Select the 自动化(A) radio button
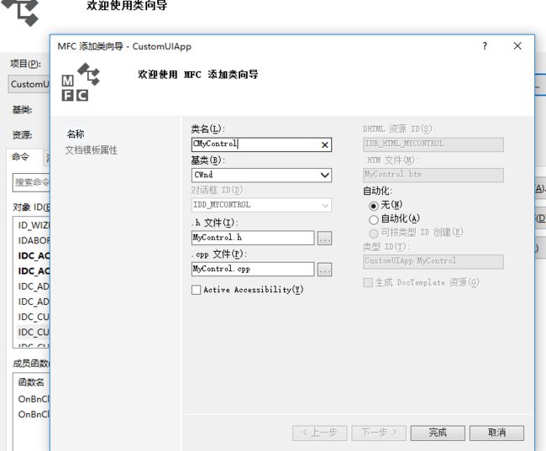Screen dimensions: 546x451 point(373,220)
